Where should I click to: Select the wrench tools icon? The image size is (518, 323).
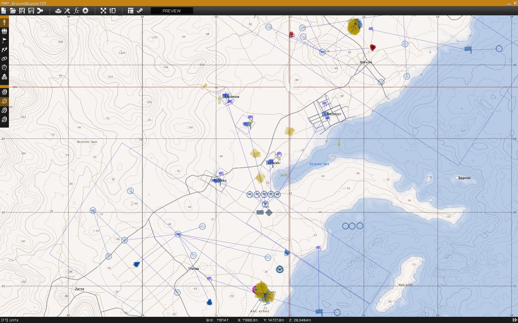[67, 11]
